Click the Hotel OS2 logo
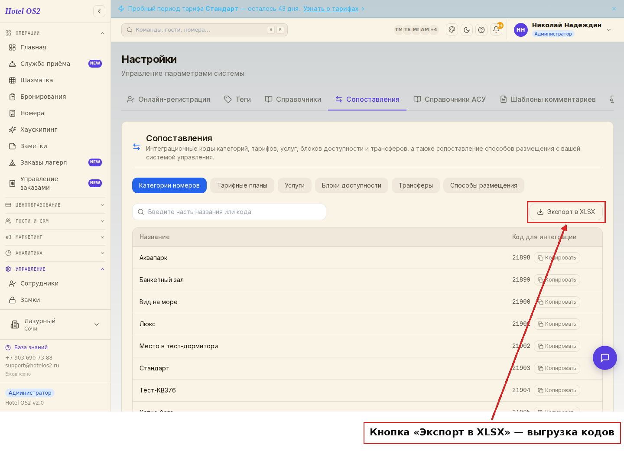 [23, 11]
